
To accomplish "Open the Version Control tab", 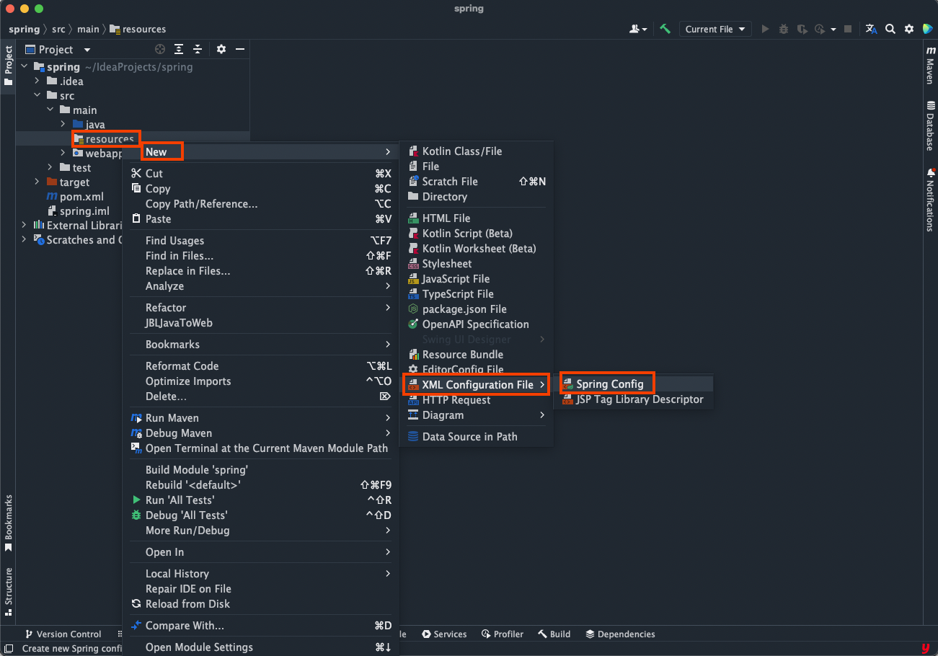I will tap(63, 634).
